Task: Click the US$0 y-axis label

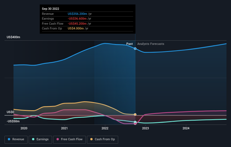Action: 10,112
